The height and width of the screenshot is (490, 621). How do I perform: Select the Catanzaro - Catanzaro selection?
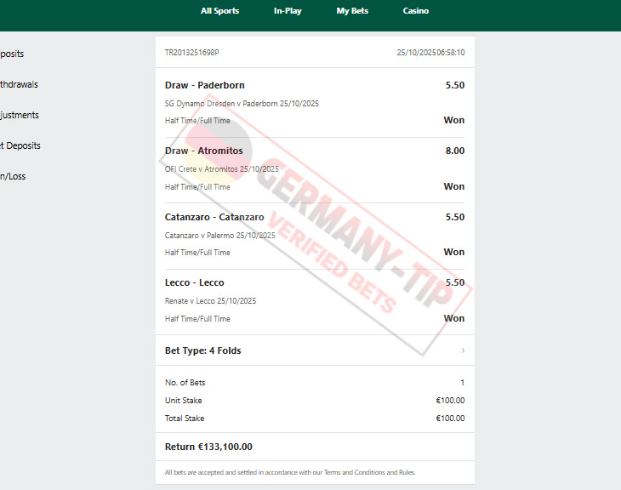coord(214,217)
